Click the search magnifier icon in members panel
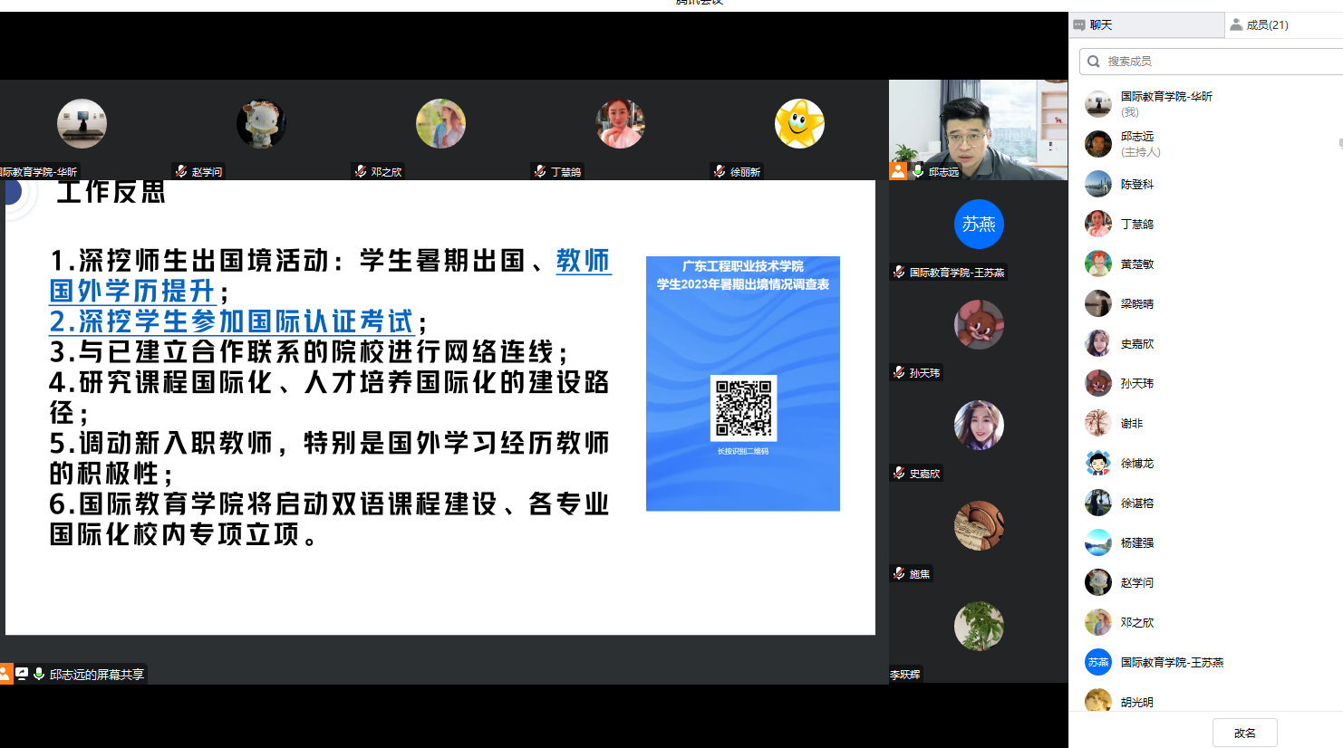This screenshot has width=1343, height=748. 1094,62
